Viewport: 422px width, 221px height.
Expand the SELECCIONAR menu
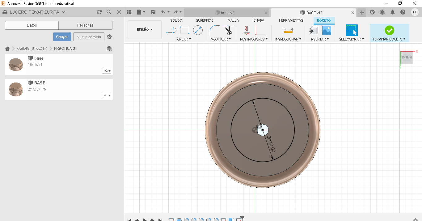pos(352,39)
